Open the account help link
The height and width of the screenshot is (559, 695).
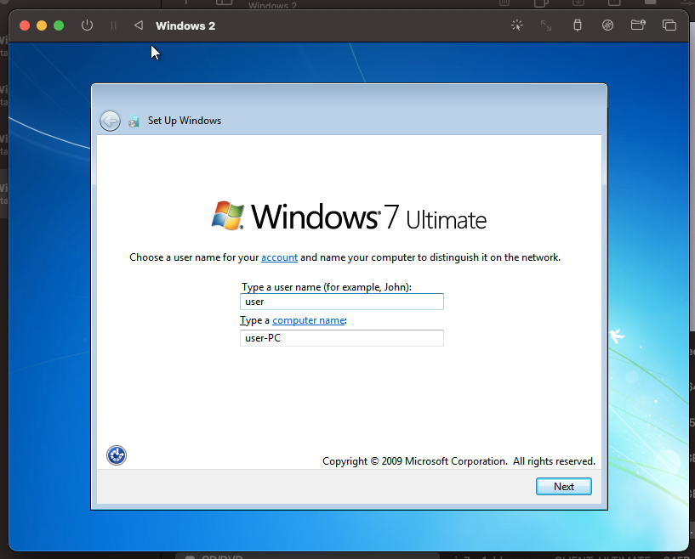pyautogui.click(x=279, y=257)
